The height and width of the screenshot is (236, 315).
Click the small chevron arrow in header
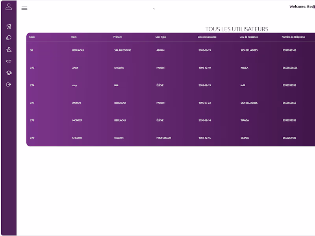point(154,9)
